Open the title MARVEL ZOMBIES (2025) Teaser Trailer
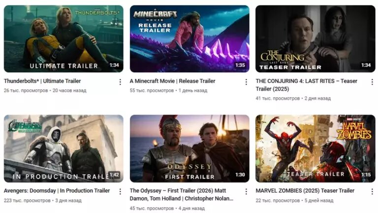This screenshot has height=213, width=378. (x=305, y=191)
